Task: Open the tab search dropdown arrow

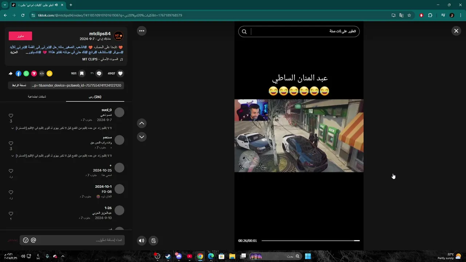Action: coord(5,5)
